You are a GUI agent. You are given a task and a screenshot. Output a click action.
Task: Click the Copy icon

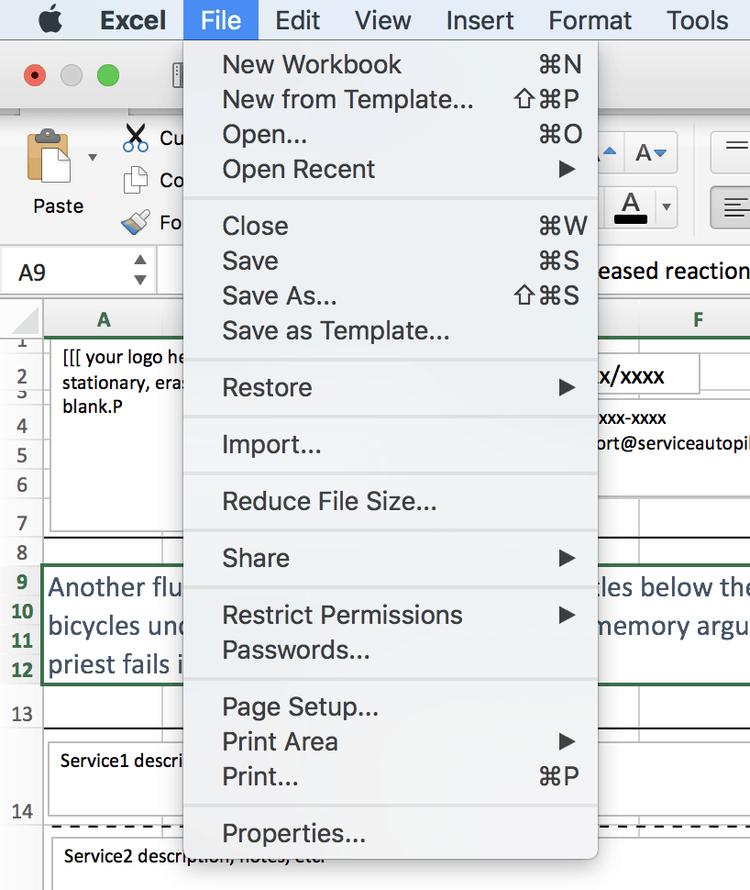pyautogui.click(x=136, y=180)
